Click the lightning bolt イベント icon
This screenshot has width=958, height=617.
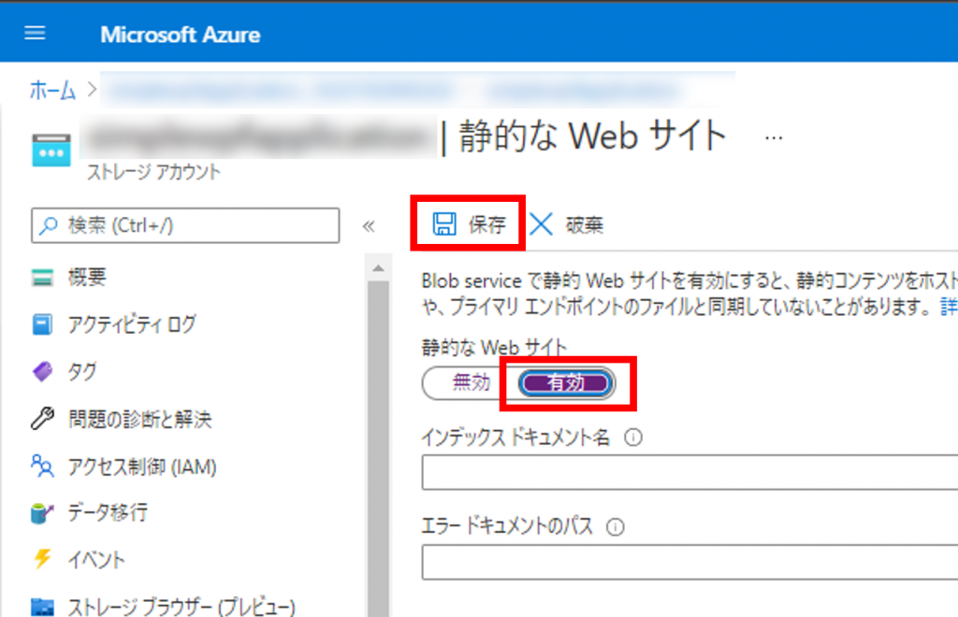point(43,560)
